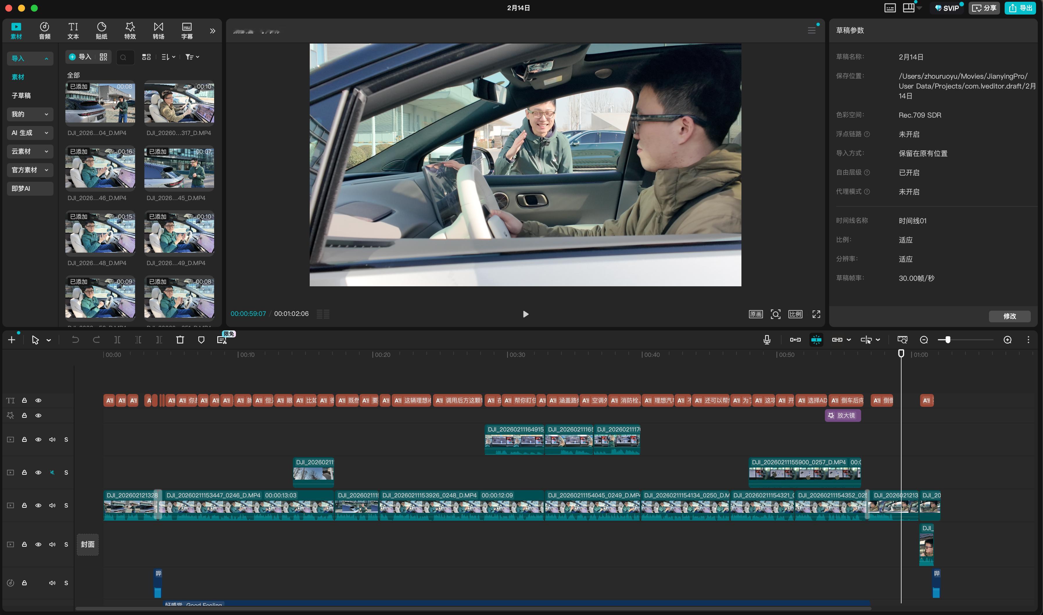Switch to the 转场 transitions tab
Viewport: 1043px width, 615px height.
(158, 31)
